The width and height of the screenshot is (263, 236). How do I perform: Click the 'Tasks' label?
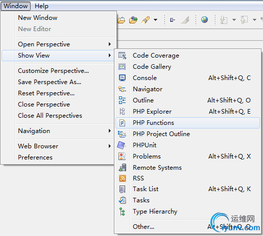(x=141, y=200)
